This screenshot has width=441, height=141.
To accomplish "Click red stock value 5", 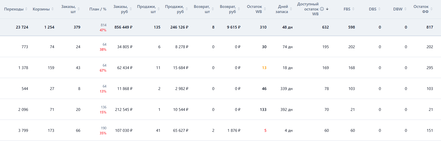I will pyautogui.click(x=265, y=131).
